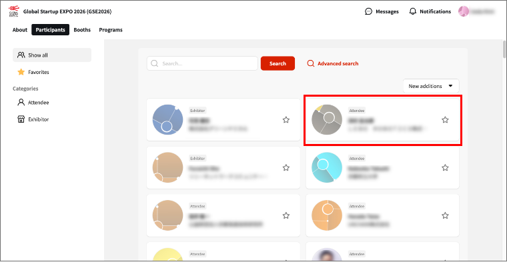The width and height of the screenshot is (507, 262).
Task: Click the red Search button
Action: (x=278, y=63)
